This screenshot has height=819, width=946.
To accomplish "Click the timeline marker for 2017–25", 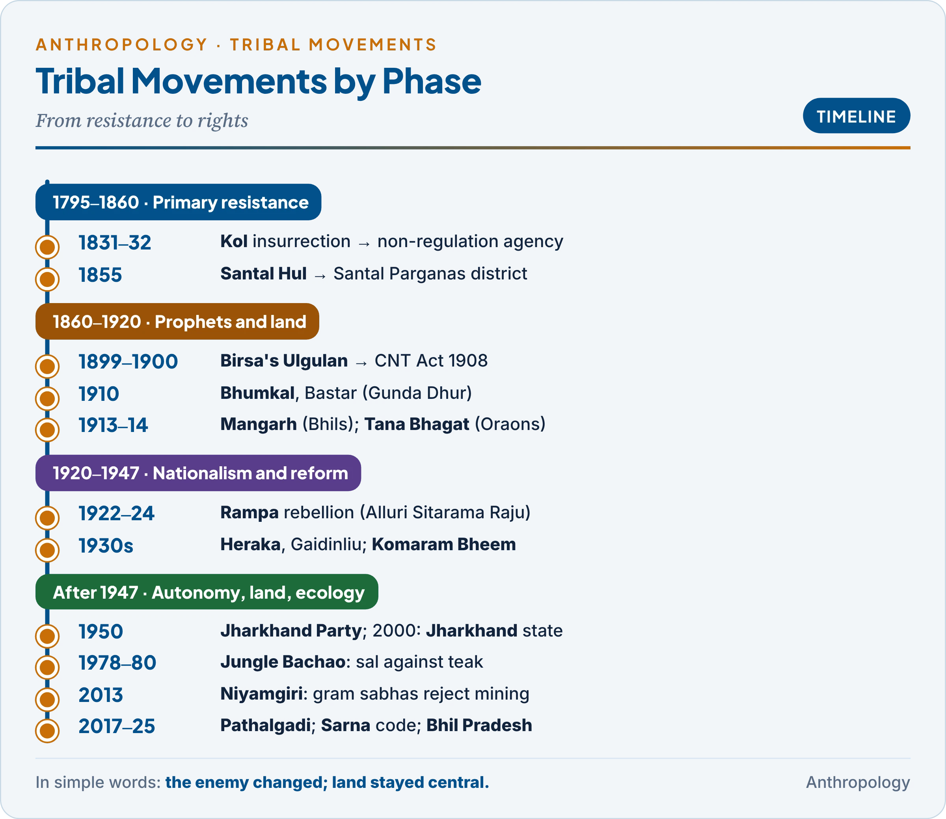I will (48, 731).
